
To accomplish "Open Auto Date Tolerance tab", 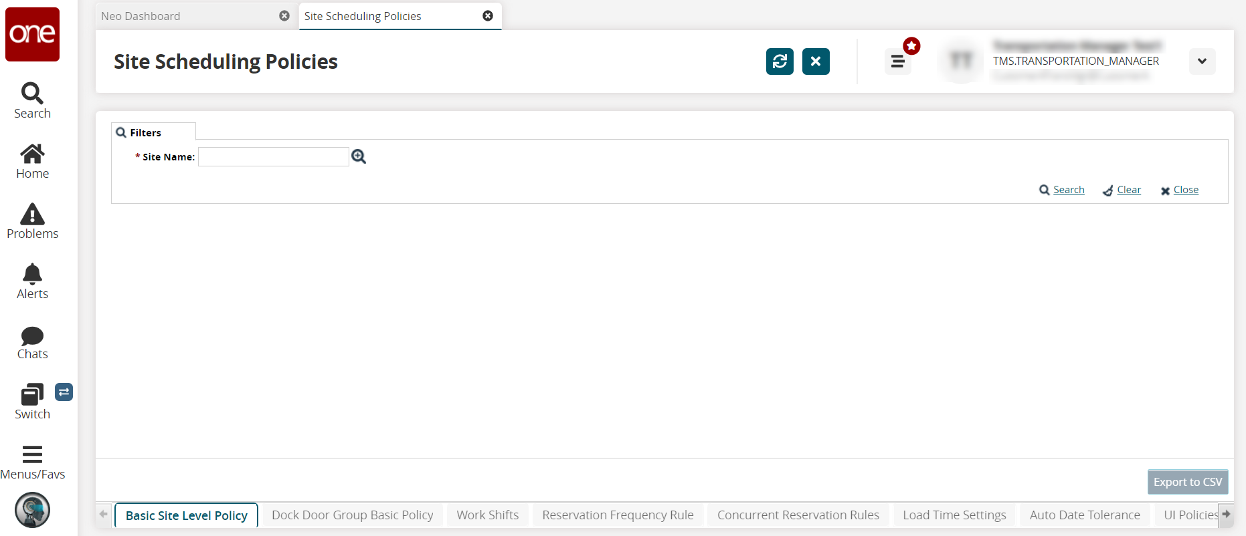I will coord(1085,515).
